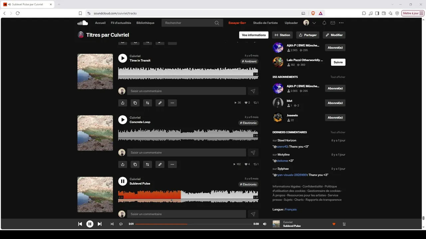Send the comment on Concrete Loop
Screen dimensions: 426x239
click(253, 153)
